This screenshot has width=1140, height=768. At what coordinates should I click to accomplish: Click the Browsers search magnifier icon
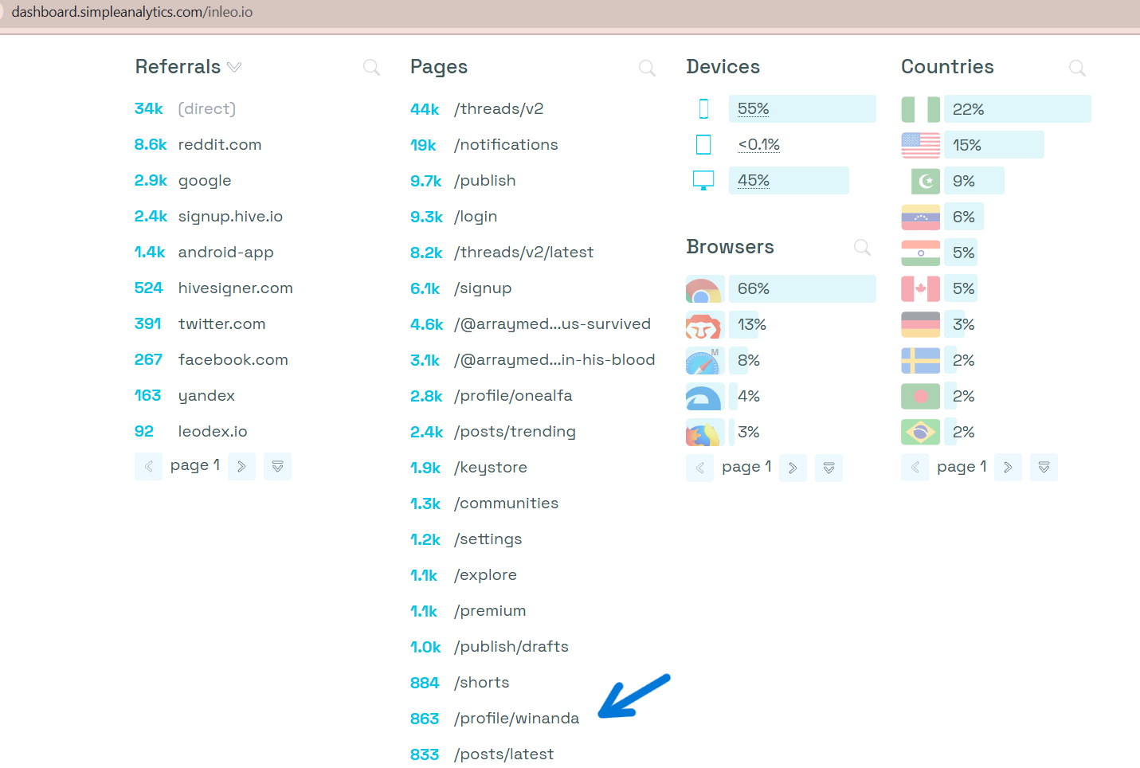[862, 248]
